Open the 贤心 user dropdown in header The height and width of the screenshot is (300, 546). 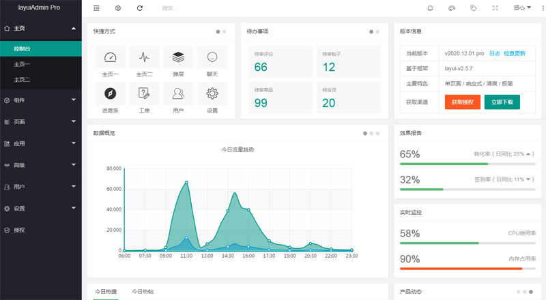522,8
